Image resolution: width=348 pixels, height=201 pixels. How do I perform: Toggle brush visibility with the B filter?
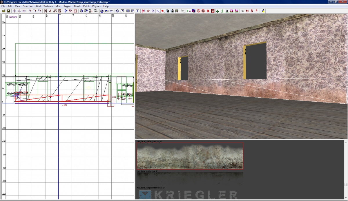(252, 11)
